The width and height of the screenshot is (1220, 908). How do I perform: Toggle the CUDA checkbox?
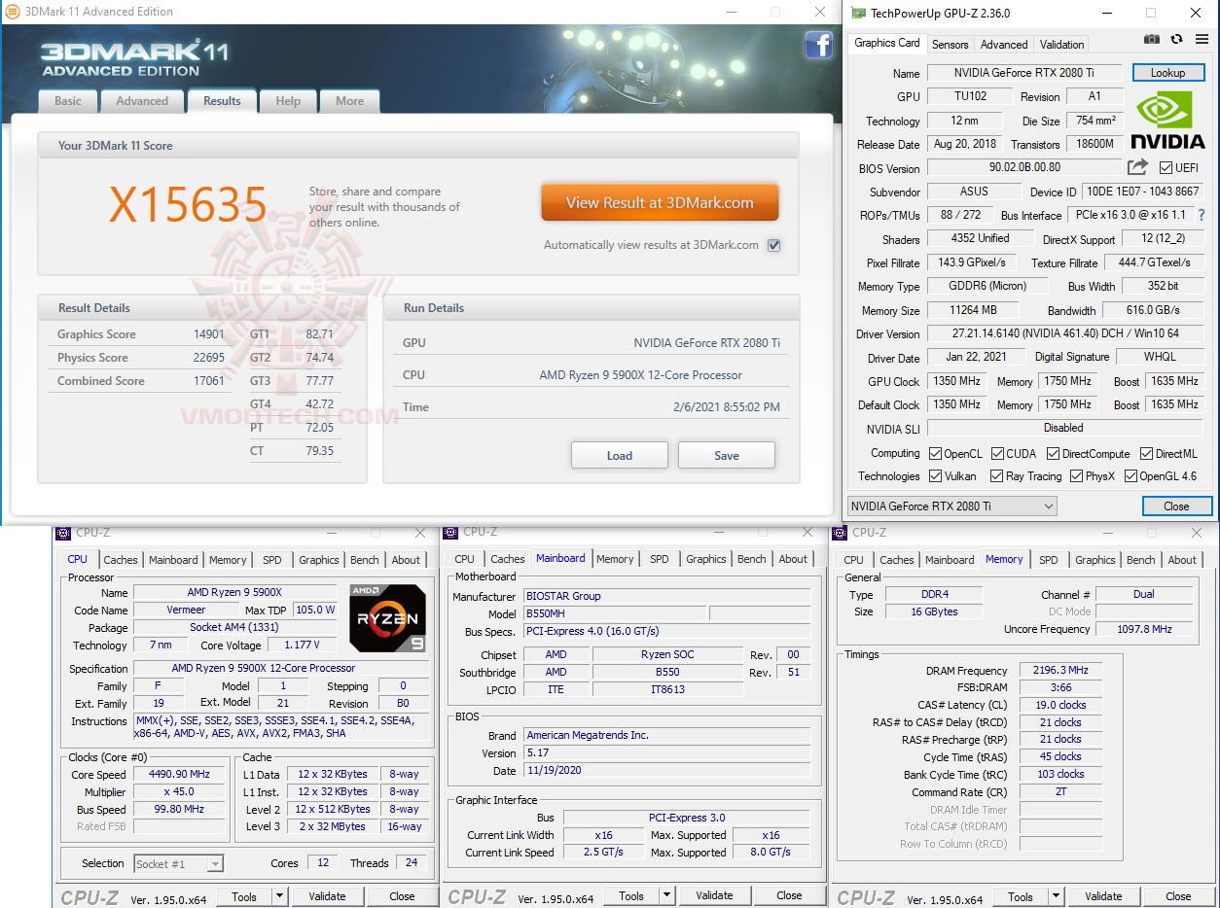[x=996, y=454]
